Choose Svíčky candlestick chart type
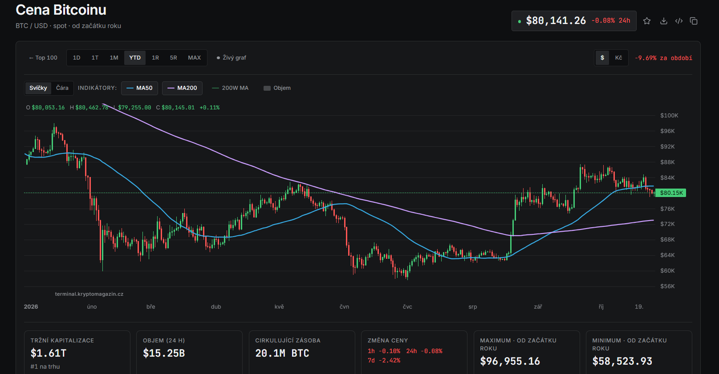Viewport: 719px width, 374px height. (x=38, y=88)
